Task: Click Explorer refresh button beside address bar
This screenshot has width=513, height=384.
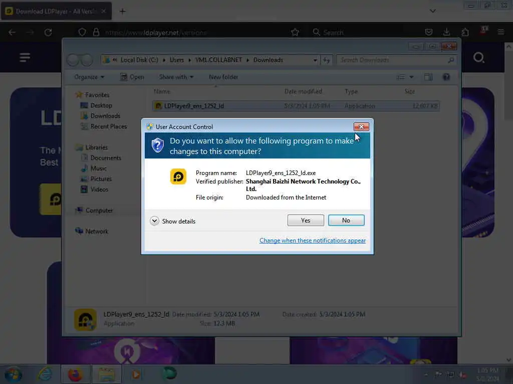Action: tap(327, 60)
